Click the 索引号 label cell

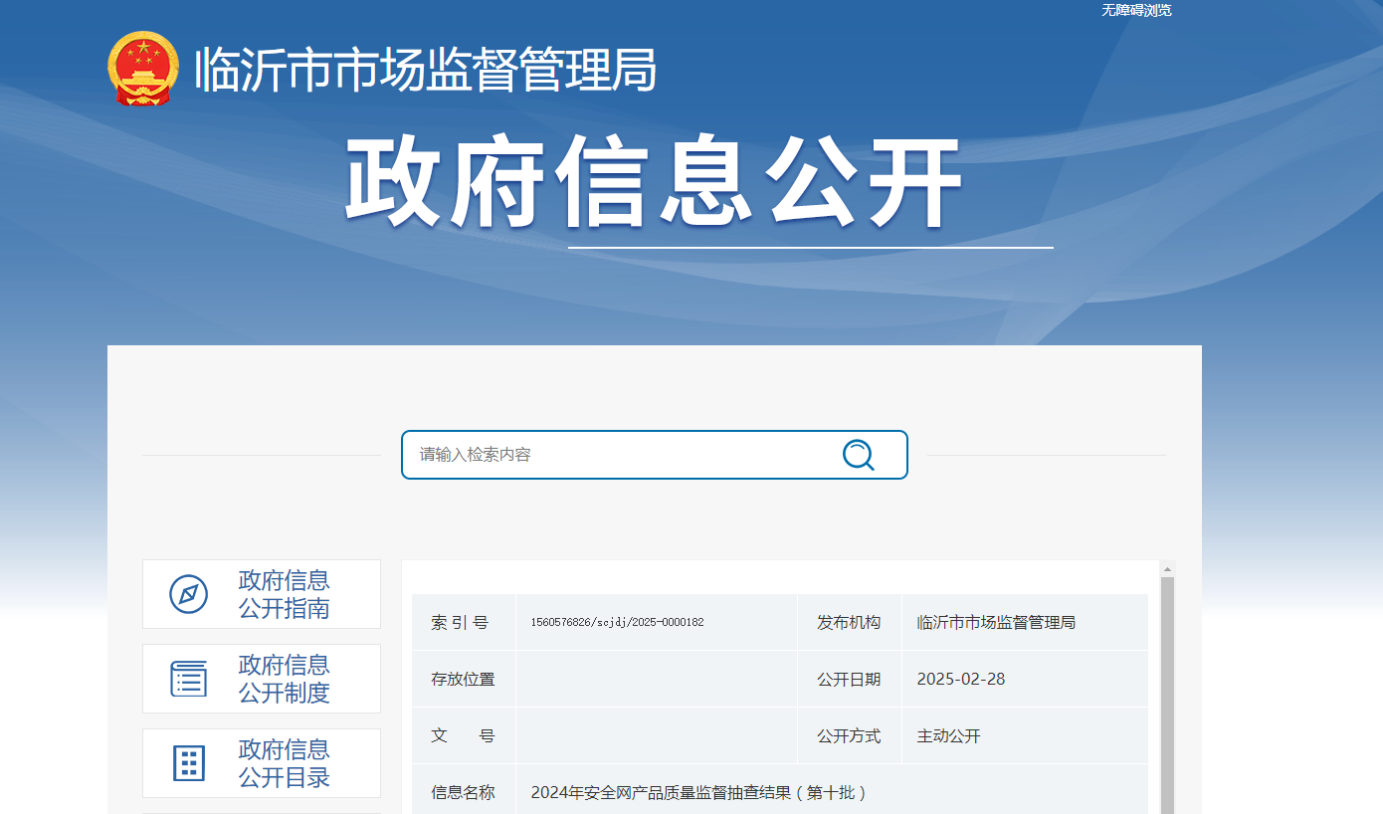coord(464,623)
